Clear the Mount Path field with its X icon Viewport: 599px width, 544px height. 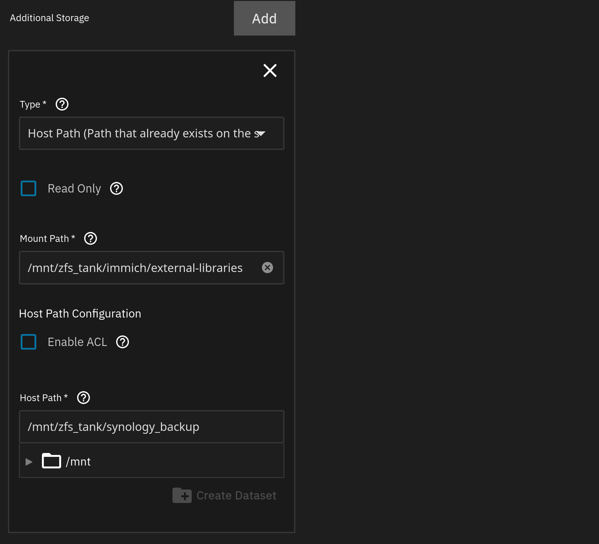pyautogui.click(x=268, y=268)
